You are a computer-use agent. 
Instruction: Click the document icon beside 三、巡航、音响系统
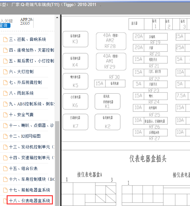click(5, 40)
